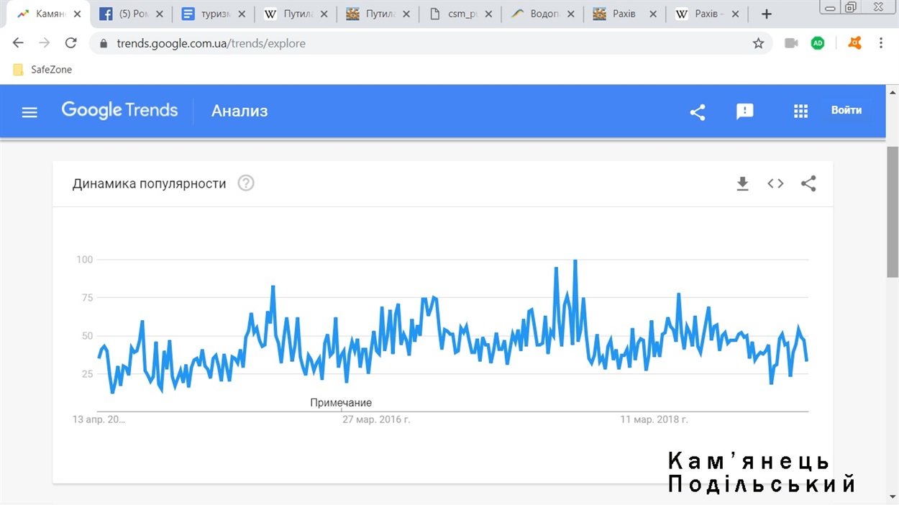Click the share icon in blue header
Viewport: 899px width, 505px height.
(697, 112)
